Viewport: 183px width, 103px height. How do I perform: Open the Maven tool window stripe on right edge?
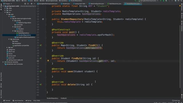click(182, 16)
